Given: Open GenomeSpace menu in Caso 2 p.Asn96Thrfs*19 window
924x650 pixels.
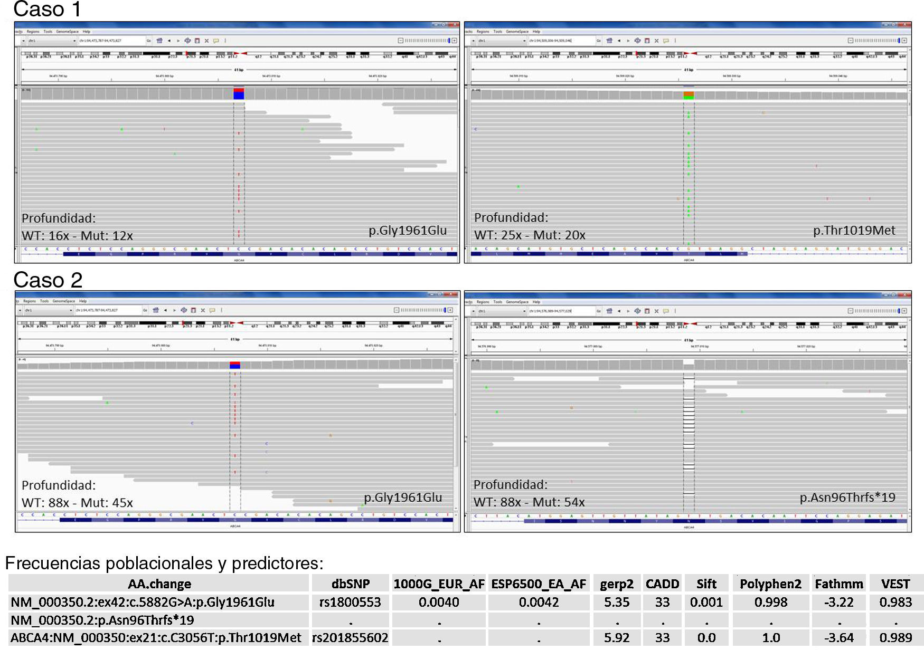Looking at the screenshot, I should [517, 302].
